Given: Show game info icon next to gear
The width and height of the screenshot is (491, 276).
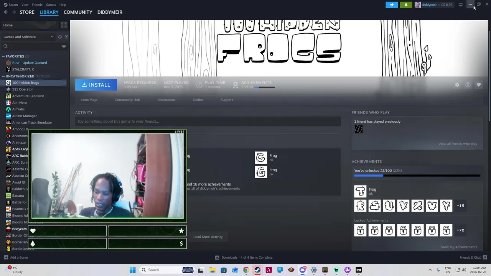Looking at the screenshot, I should tap(468, 85).
